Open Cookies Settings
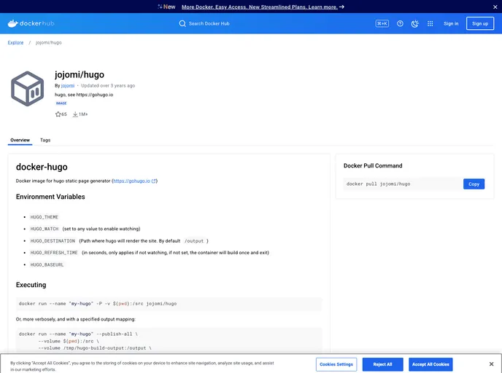502x373 pixels. tap(336, 364)
